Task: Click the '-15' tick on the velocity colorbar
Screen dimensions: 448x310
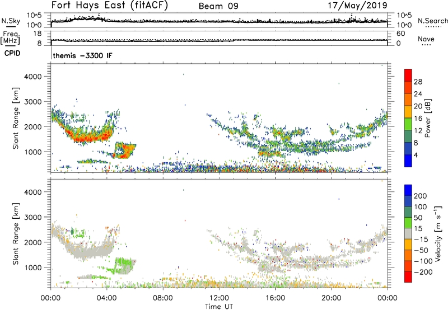Action: (x=421, y=239)
